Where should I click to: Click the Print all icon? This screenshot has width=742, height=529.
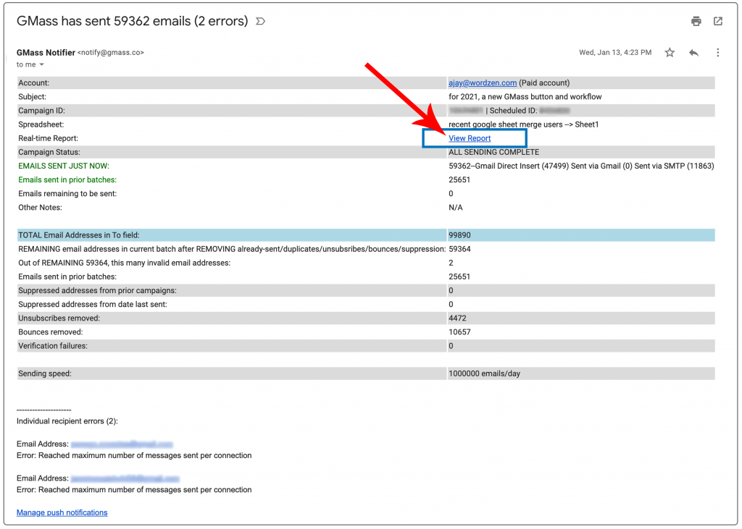(696, 22)
